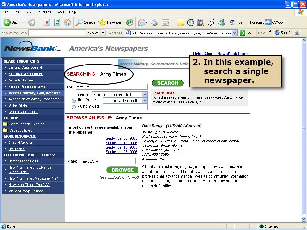Click the ladybug-like toolbar icon
The width and height of the screenshot is (307, 230).
191,22
